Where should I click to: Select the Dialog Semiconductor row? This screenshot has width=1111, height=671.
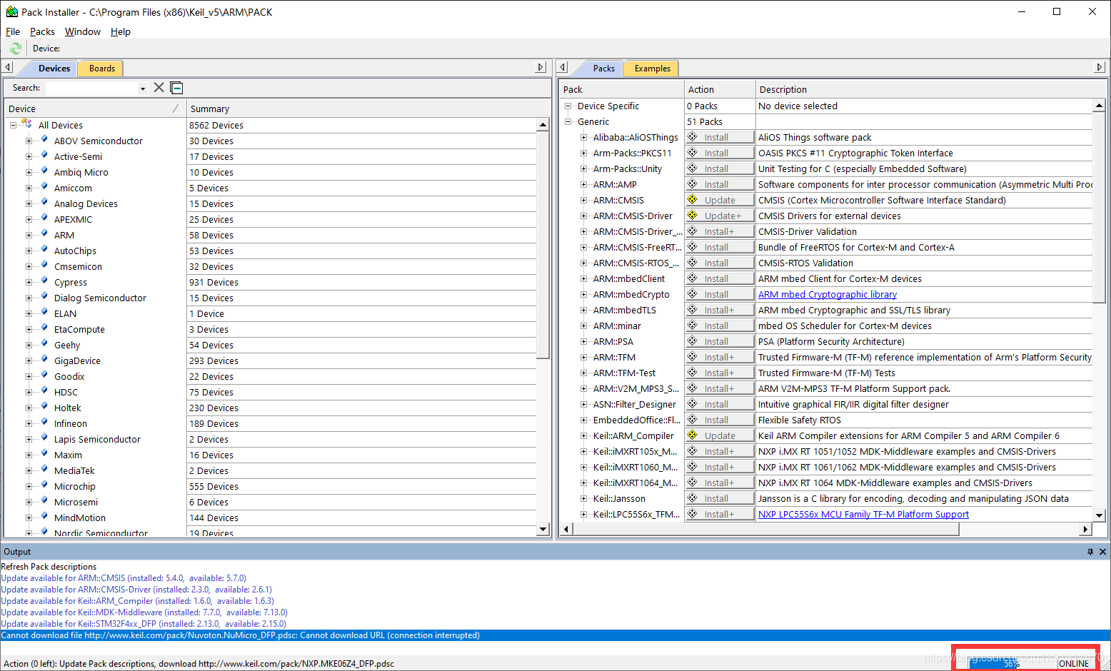(271, 298)
